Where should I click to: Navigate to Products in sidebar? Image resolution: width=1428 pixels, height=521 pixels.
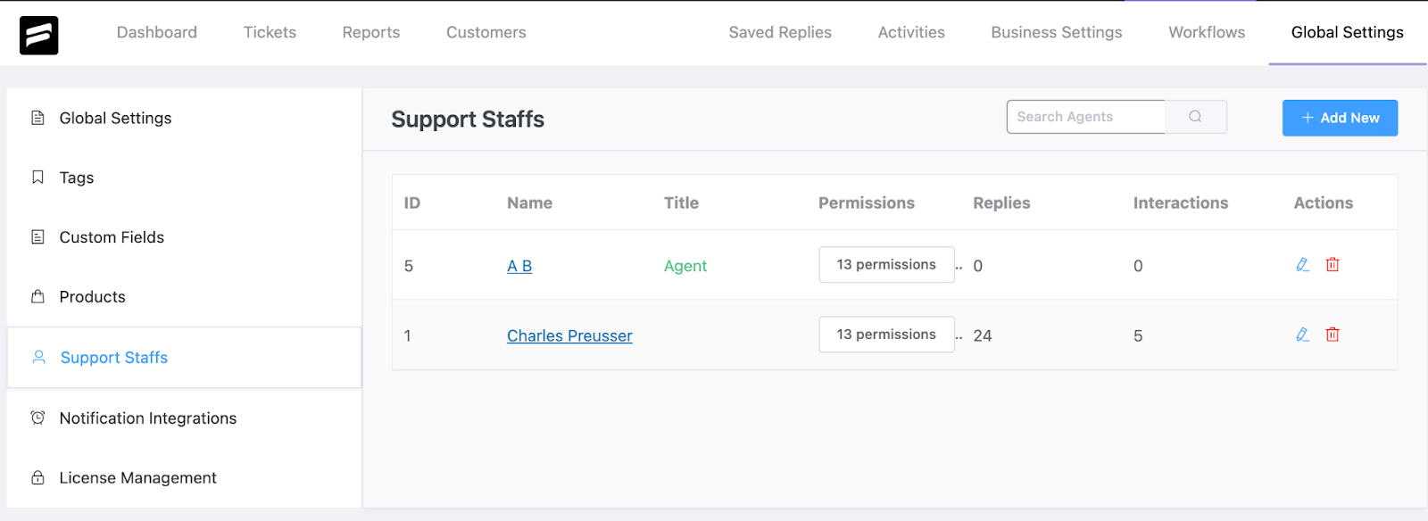click(92, 297)
